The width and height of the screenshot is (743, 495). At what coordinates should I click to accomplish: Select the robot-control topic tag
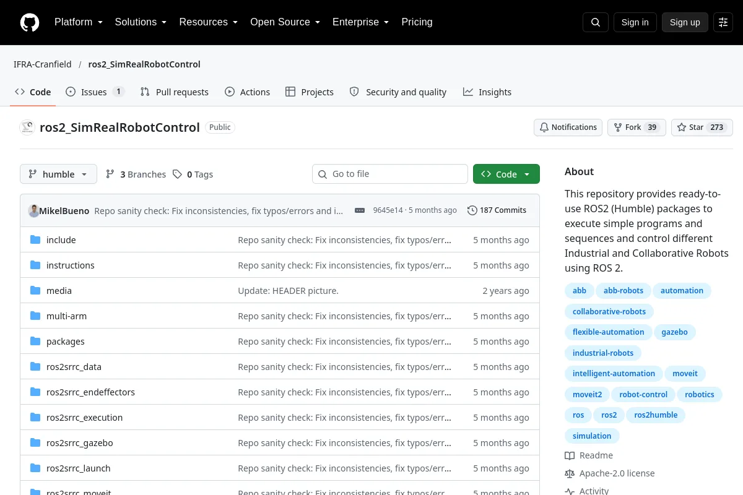(643, 394)
